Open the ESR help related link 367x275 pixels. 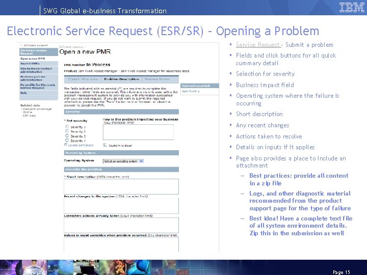tap(29, 116)
